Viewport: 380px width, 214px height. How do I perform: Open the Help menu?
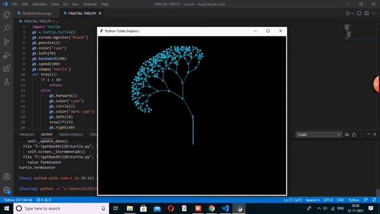(x=104, y=4)
